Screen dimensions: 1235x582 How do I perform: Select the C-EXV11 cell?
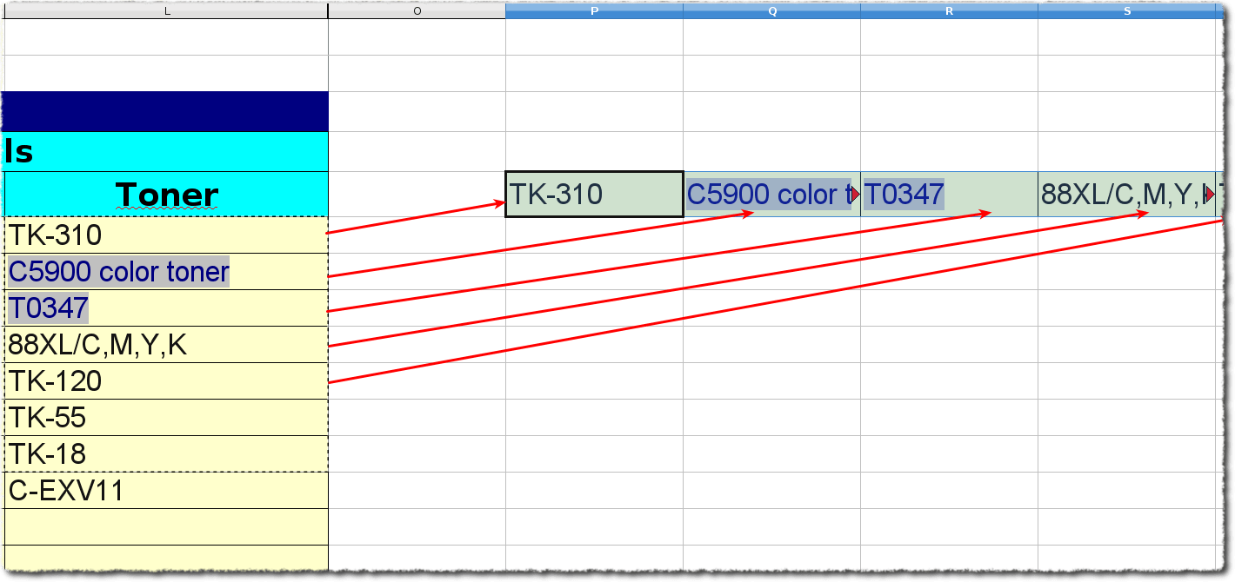click(x=165, y=491)
